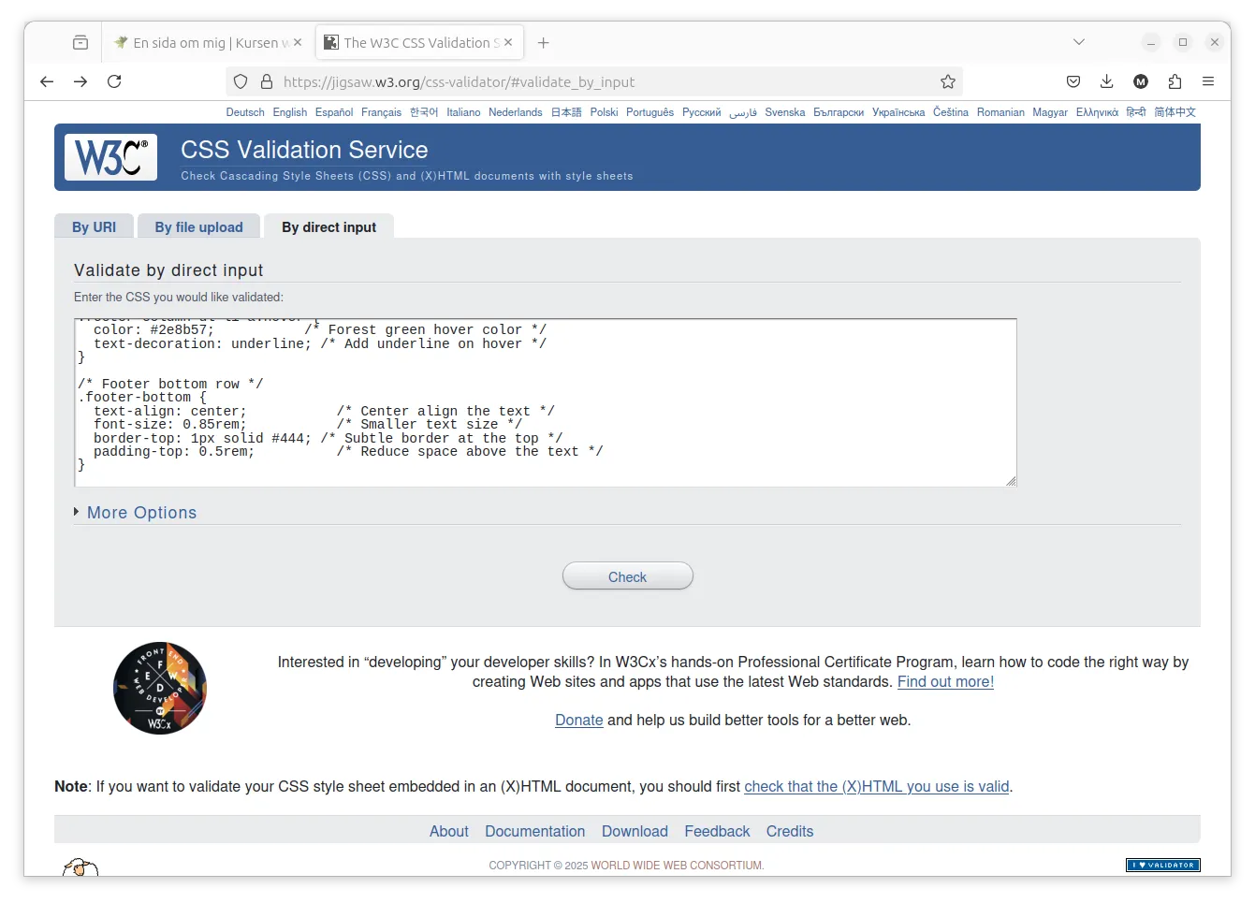
Task: Switch language to Français
Action: tap(381, 112)
